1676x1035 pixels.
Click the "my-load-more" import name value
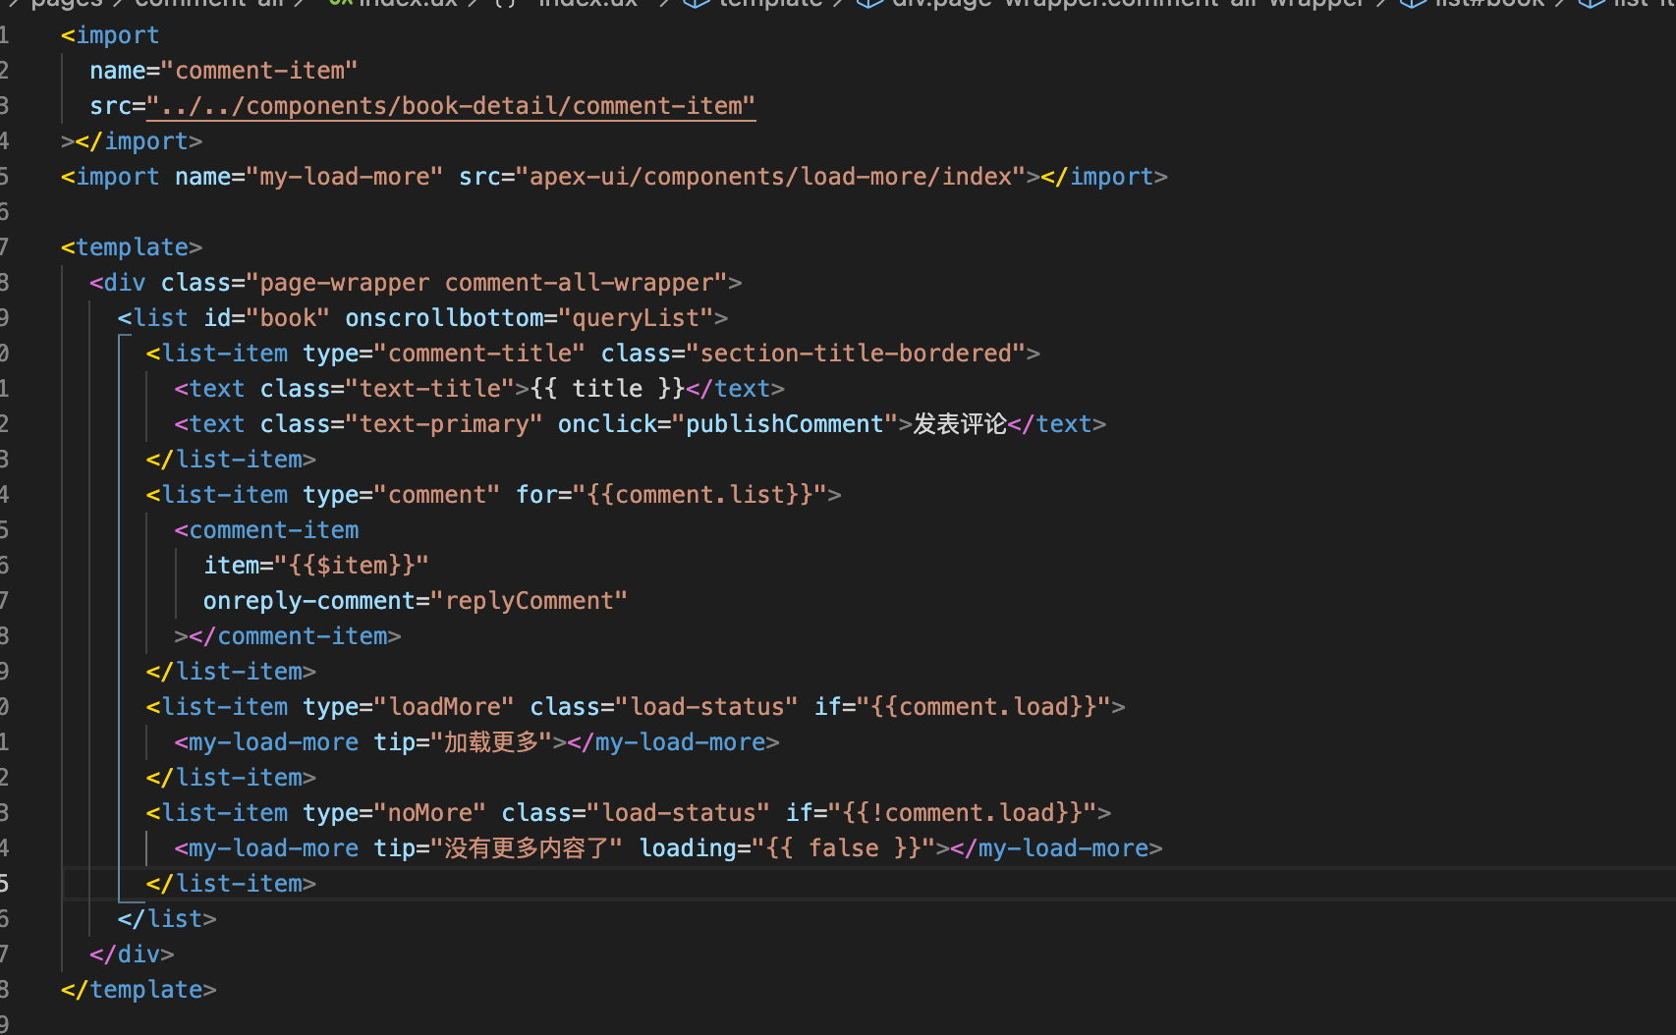click(345, 177)
